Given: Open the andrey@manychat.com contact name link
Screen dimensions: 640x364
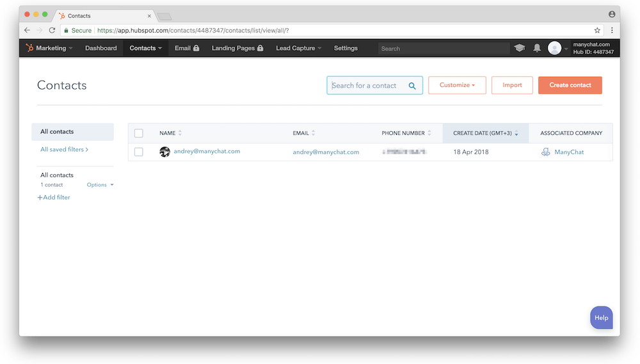Looking at the screenshot, I should (x=207, y=152).
